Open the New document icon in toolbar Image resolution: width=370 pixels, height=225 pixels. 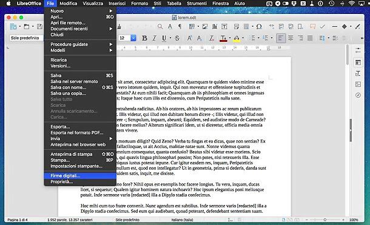[13, 27]
